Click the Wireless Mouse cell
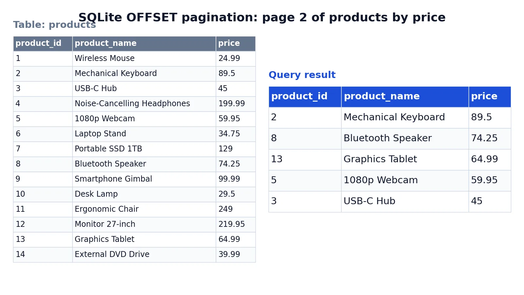Image resolution: width=524 pixels, height=295 pixels. 144,59
